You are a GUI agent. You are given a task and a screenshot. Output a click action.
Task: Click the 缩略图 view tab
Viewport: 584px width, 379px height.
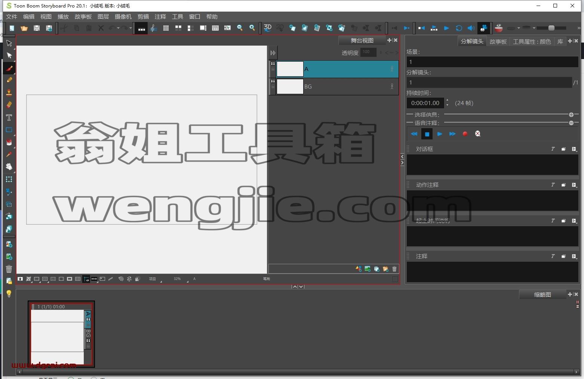(542, 295)
